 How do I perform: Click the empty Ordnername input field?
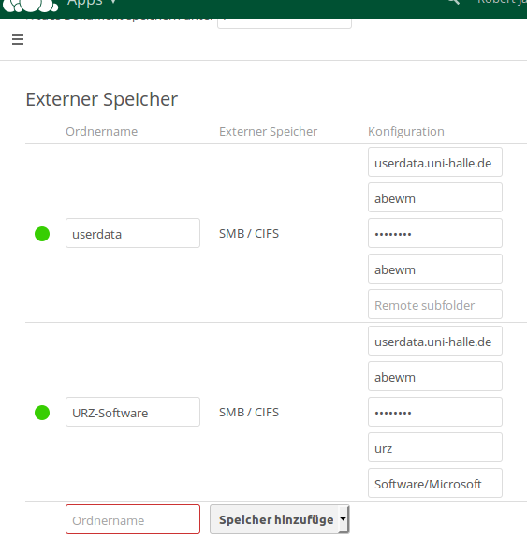pos(133,519)
